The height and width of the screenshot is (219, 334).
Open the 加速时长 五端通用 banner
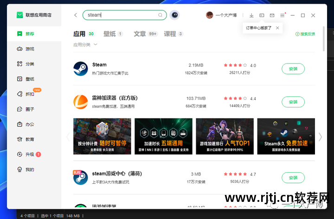(x=163, y=136)
